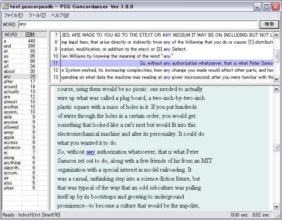The width and height of the screenshot is (282, 220).
Task: Click concordance list scrollbar down arrow
Action: coord(276,79)
